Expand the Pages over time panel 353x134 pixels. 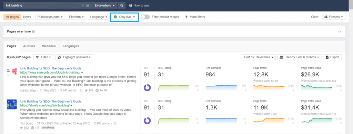click(x=340, y=31)
